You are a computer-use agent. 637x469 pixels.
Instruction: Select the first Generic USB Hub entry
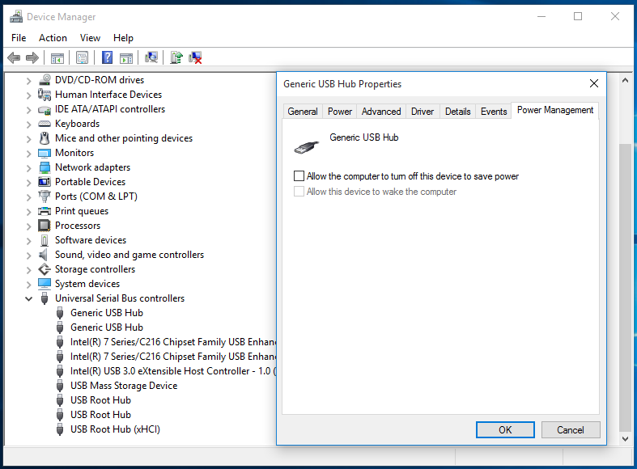pos(107,313)
